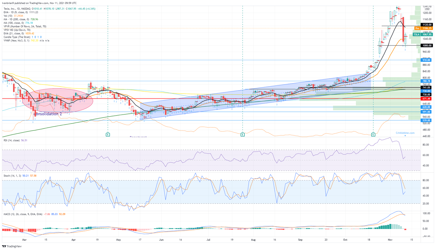Click the earnings E marker near late October
The width and height of the screenshot is (436, 250).
click(373, 134)
